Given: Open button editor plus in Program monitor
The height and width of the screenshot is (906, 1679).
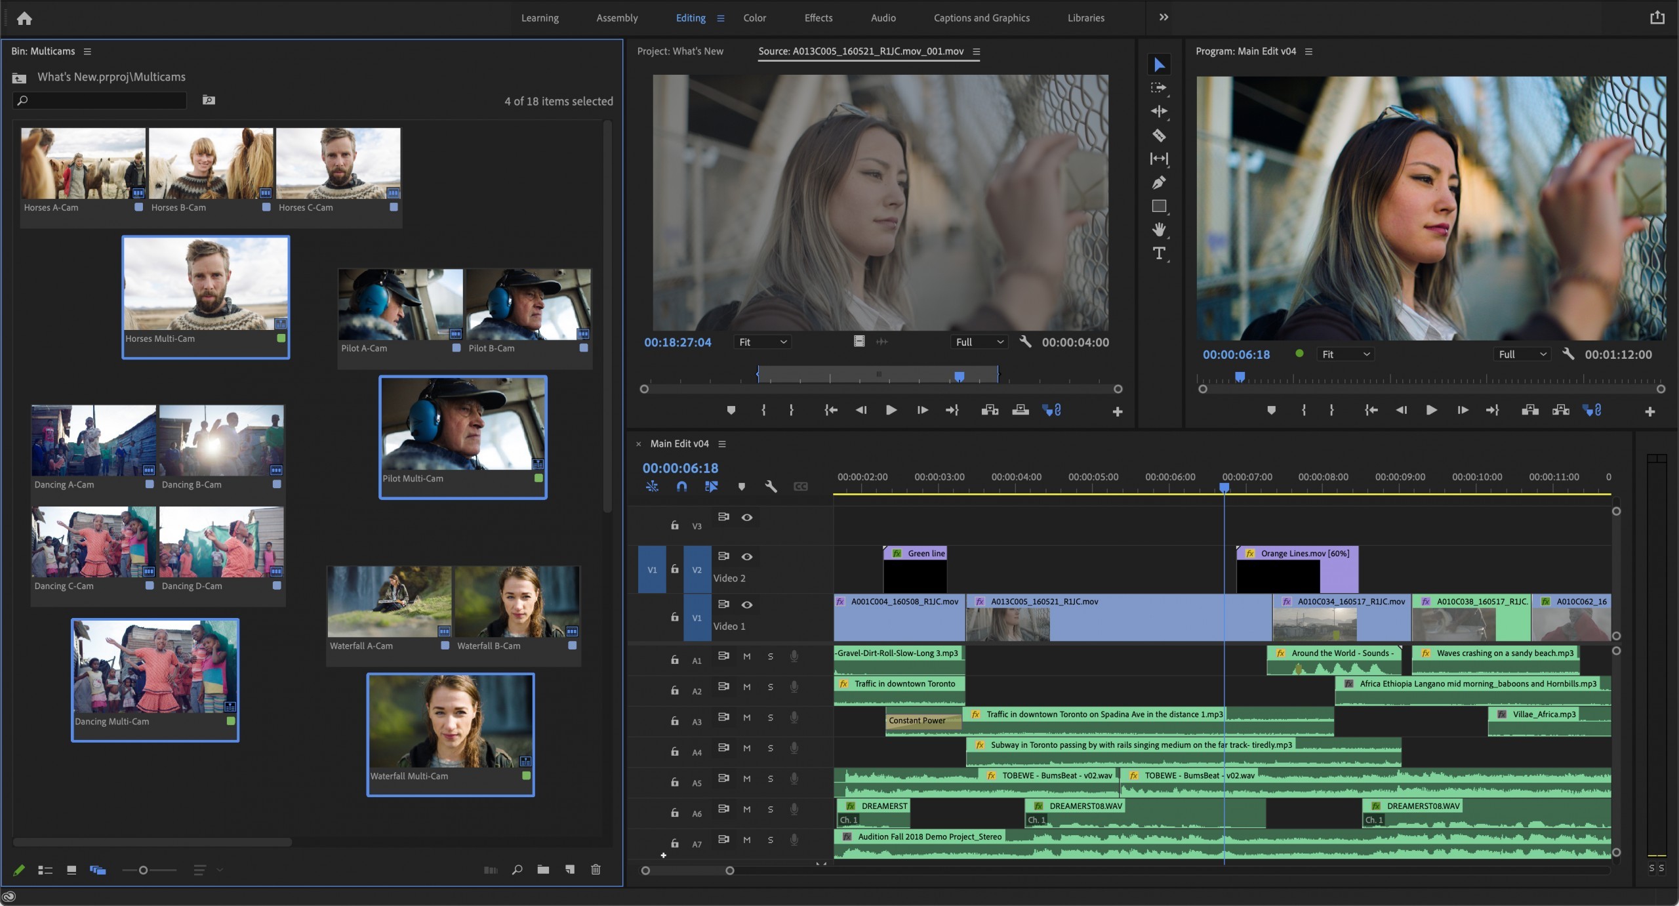Looking at the screenshot, I should tap(1650, 411).
